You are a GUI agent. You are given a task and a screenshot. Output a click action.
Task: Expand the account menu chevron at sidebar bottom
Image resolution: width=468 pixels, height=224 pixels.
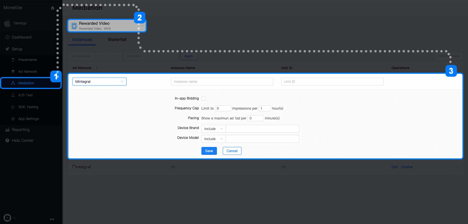click(x=15, y=218)
